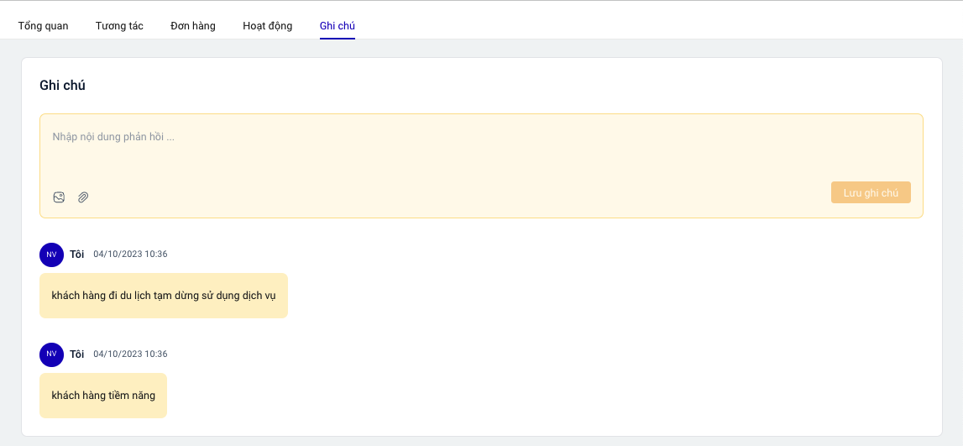Viewport: 963px width, 446px height.
Task: Click NV avatar on 'khách hàng tiềm năng' note
Action: tap(51, 354)
